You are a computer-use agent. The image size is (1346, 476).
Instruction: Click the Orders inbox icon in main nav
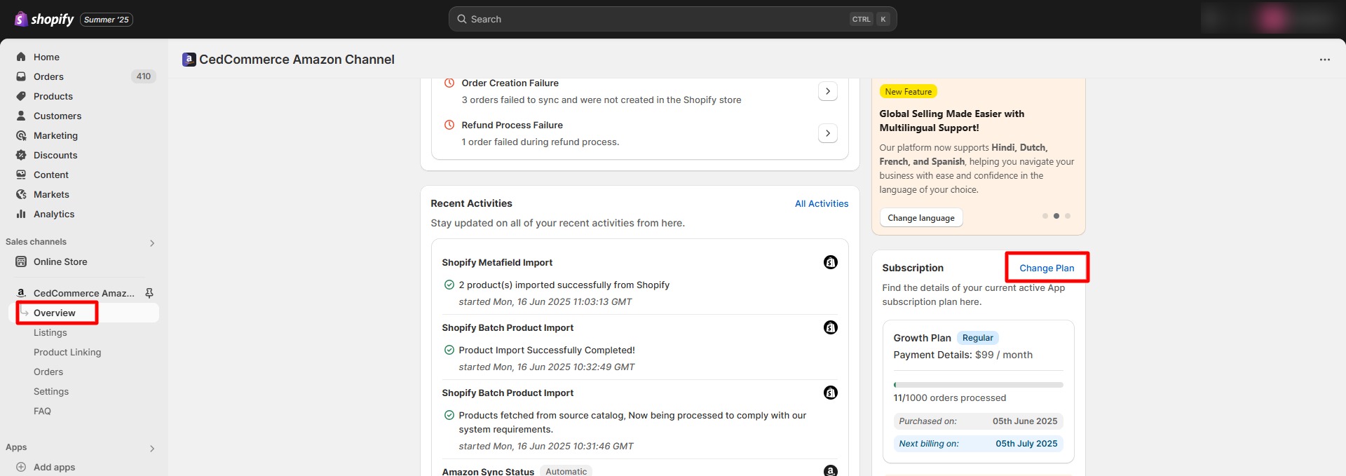coord(21,76)
